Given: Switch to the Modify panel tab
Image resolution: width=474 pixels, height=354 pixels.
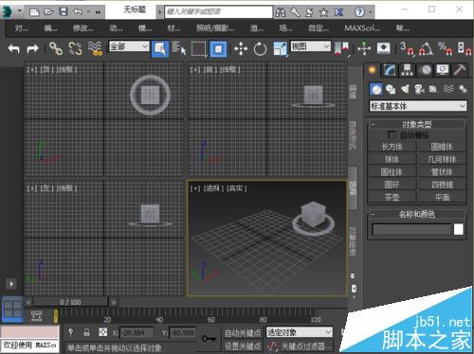Looking at the screenshot, I should coord(390,70).
